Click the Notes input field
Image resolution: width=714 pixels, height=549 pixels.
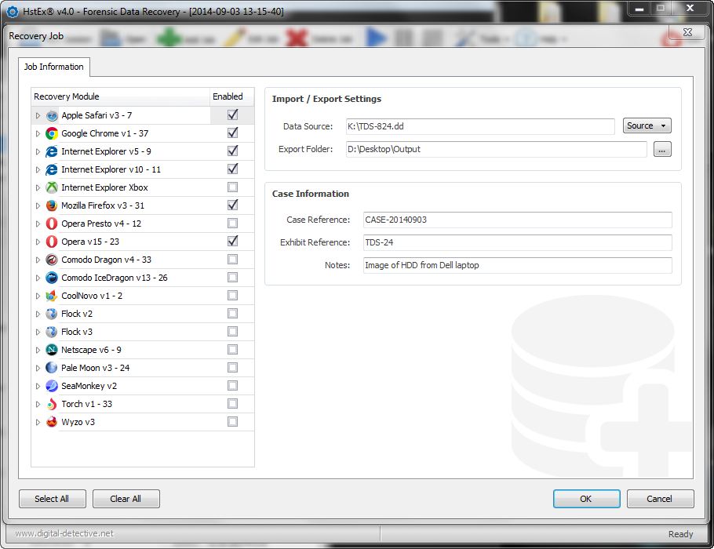(x=517, y=265)
